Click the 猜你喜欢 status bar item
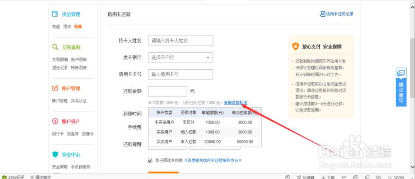Screen dimensions: 415x179 pyautogui.click(x=41, y=177)
